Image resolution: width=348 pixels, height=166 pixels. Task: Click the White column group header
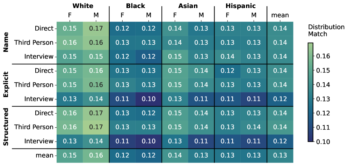click(83, 6)
